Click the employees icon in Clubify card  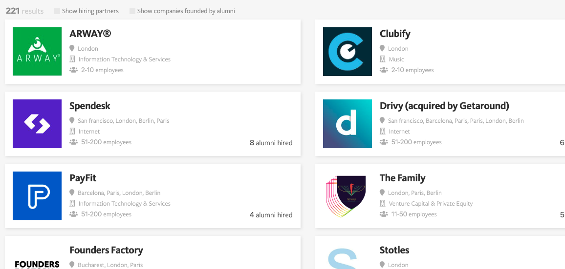384,70
